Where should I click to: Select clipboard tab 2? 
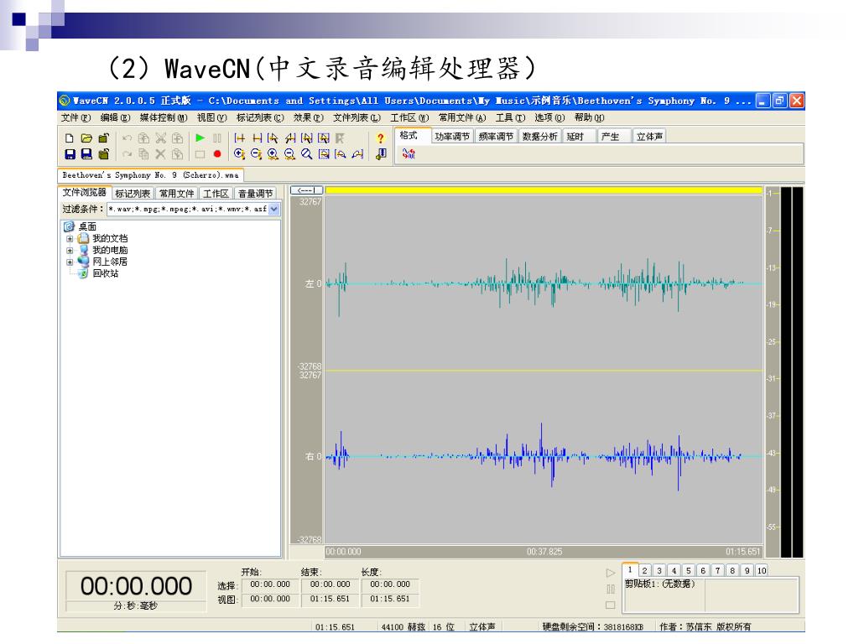point(645,570)
